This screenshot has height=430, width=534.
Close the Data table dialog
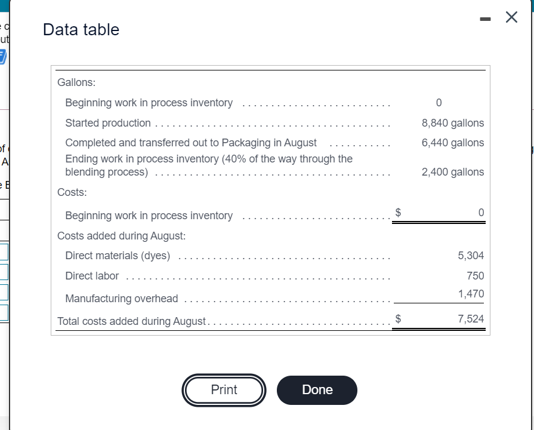(x=511, y=17)
